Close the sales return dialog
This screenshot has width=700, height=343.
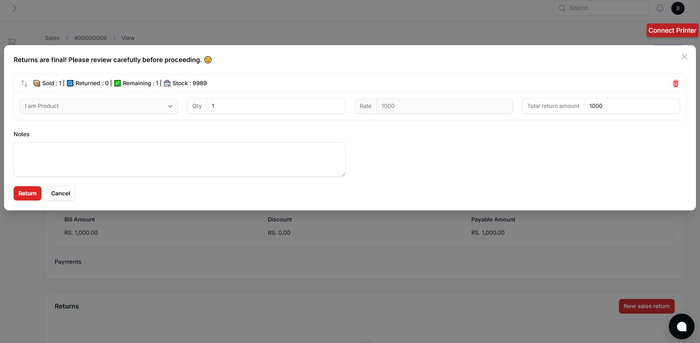pos(685,57)
